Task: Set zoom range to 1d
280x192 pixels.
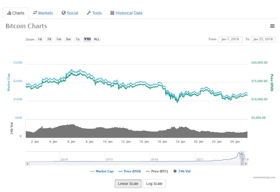Action: tap(40, 39)
